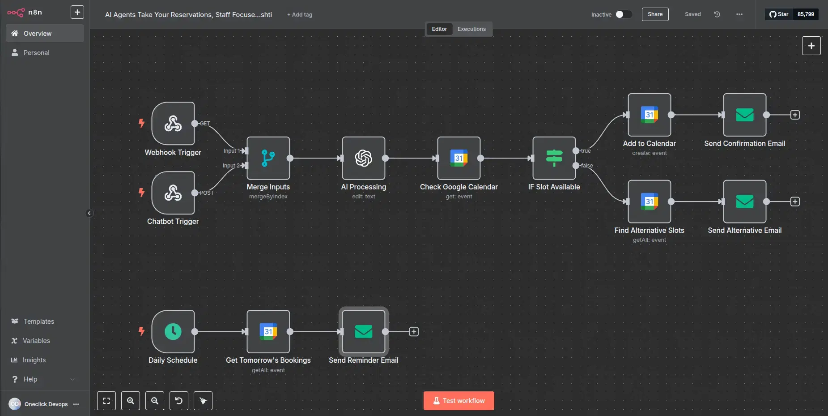Open the AI Processing OpenAI node
Screen dimensions: 828x416
(363, 158)
